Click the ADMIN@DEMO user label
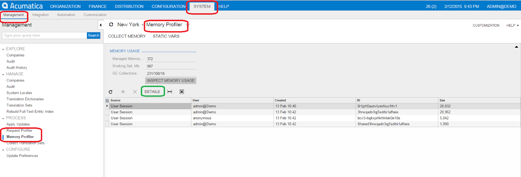This screenshot has width=521, height=177. 501,6
